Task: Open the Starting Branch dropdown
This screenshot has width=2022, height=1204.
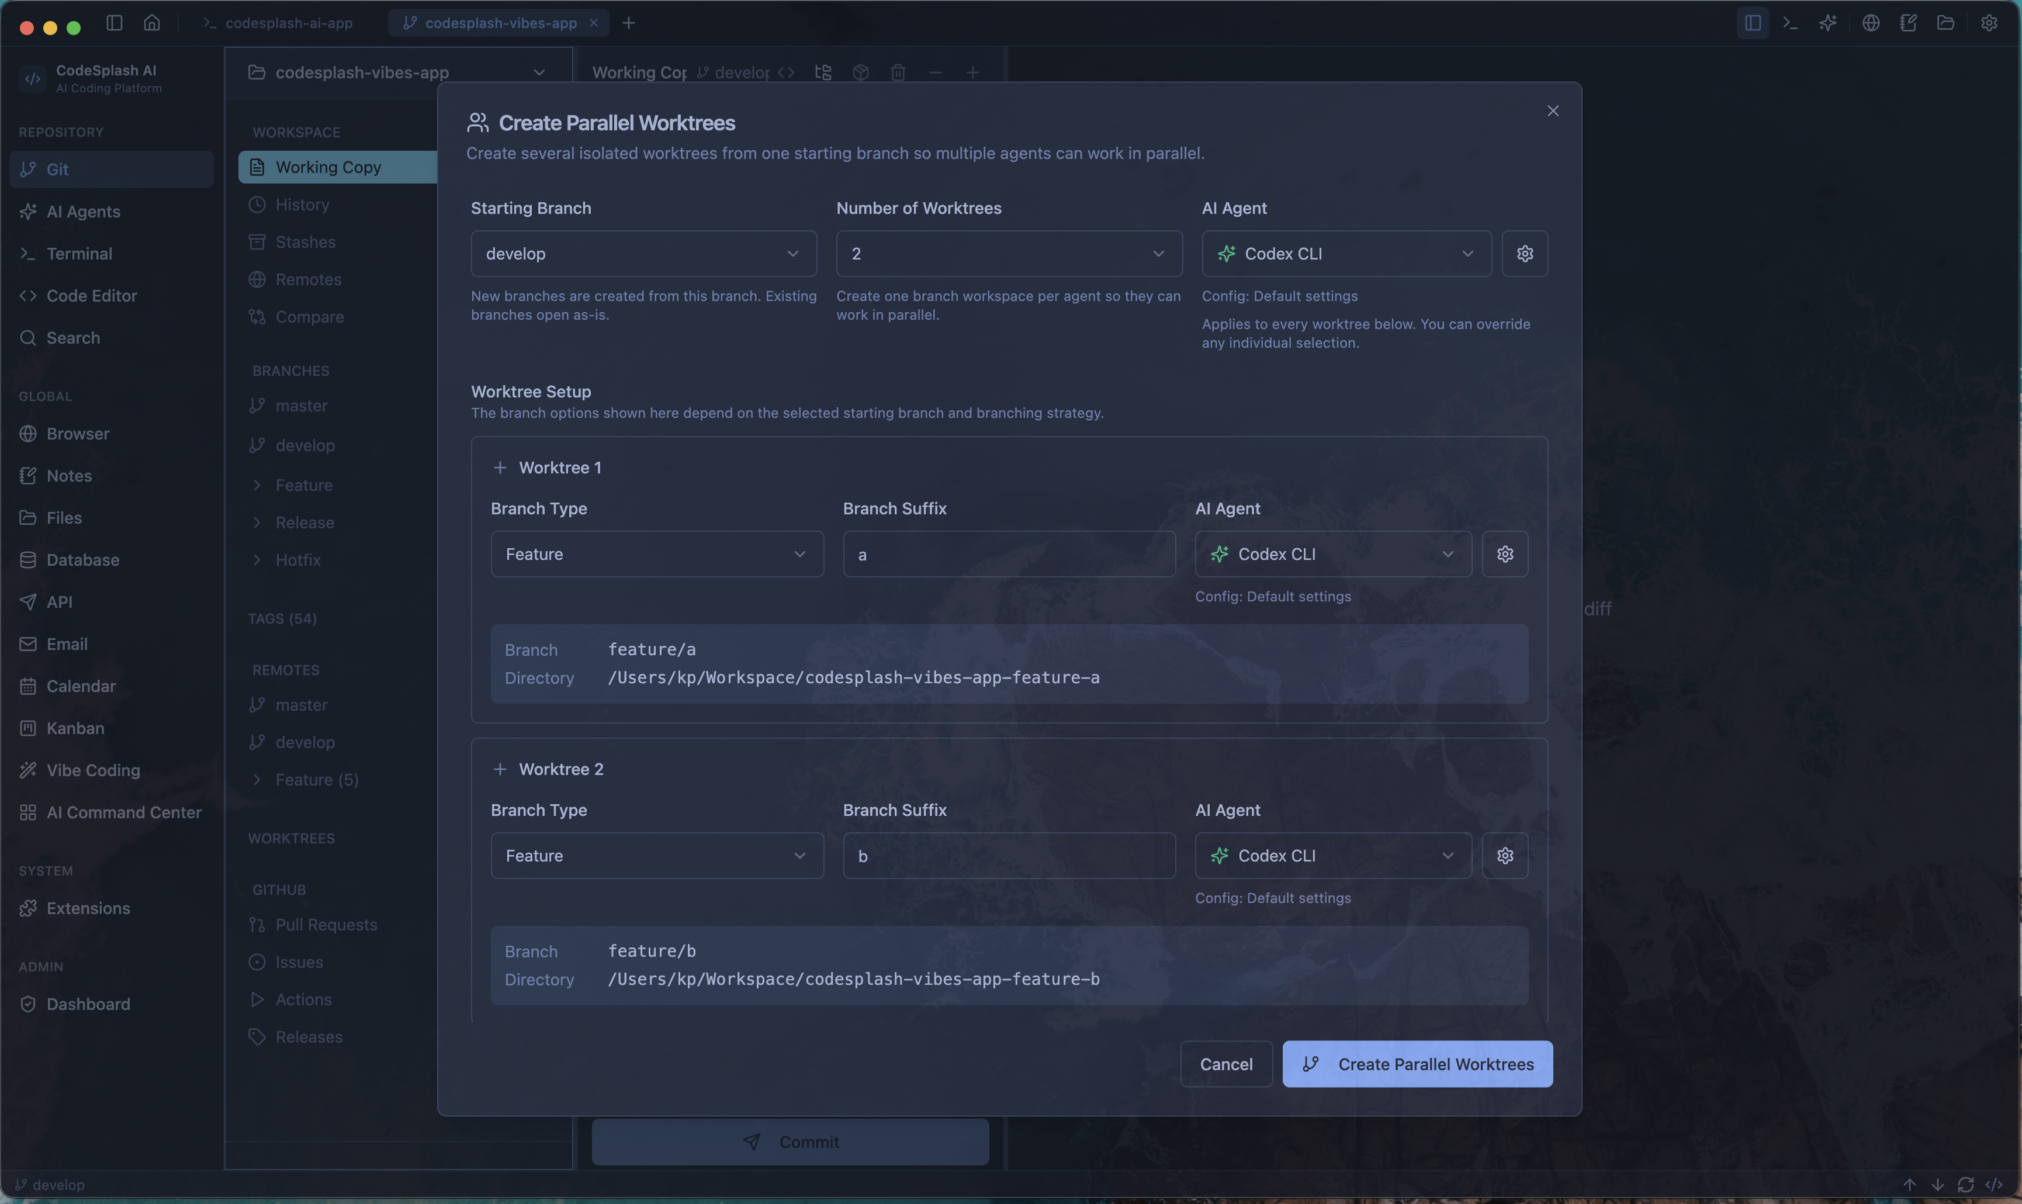Action: [643, 254]
